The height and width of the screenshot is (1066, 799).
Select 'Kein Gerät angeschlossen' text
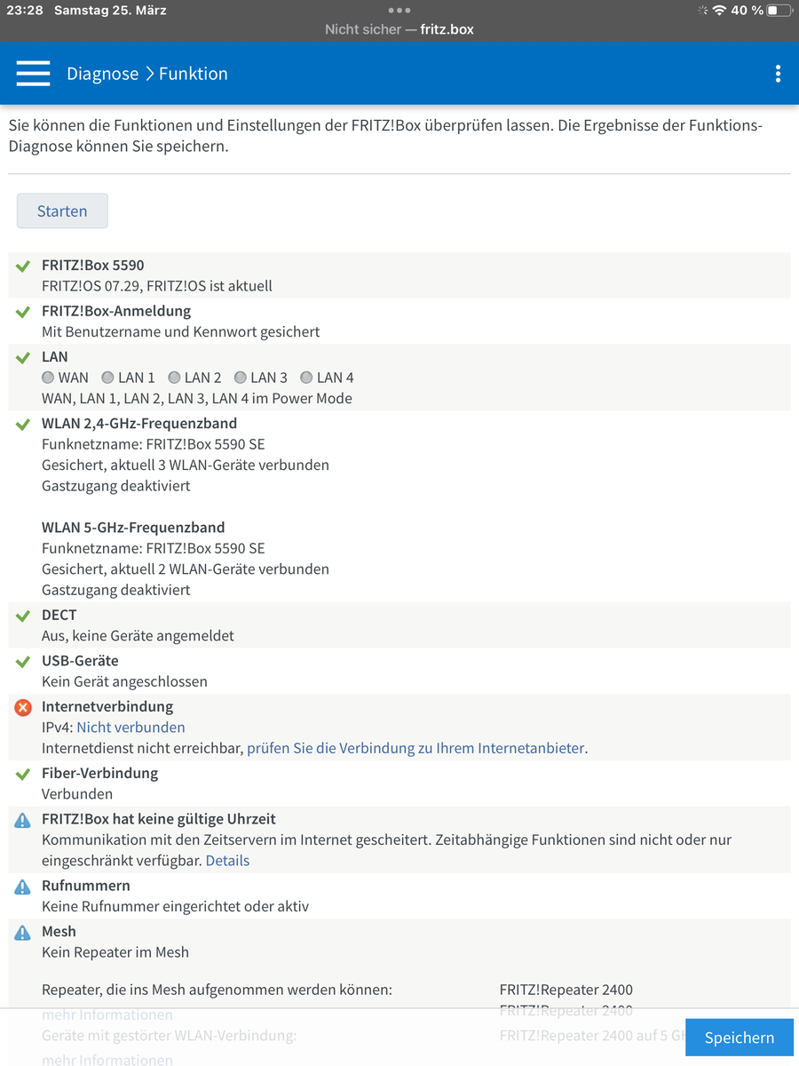click(x=124, y=681)
